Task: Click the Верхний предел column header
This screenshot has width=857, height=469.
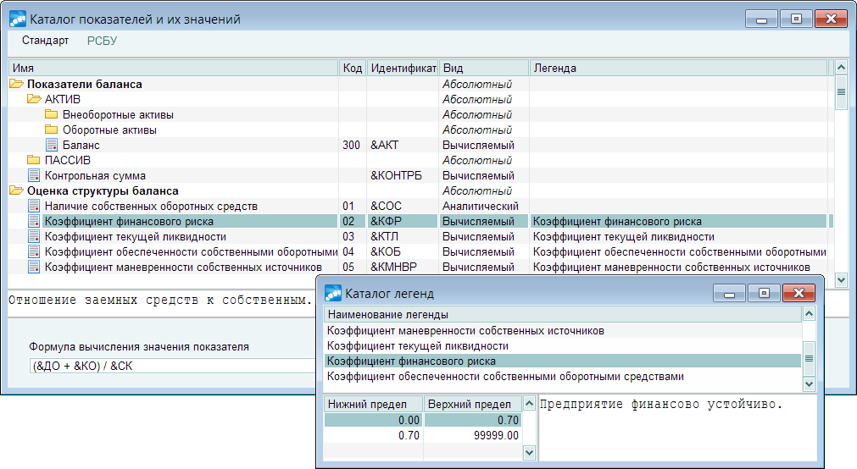Action: click(x=473, y=404)
